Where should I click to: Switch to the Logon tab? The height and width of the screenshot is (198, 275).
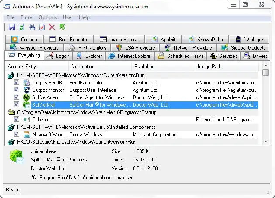[58, 56]
